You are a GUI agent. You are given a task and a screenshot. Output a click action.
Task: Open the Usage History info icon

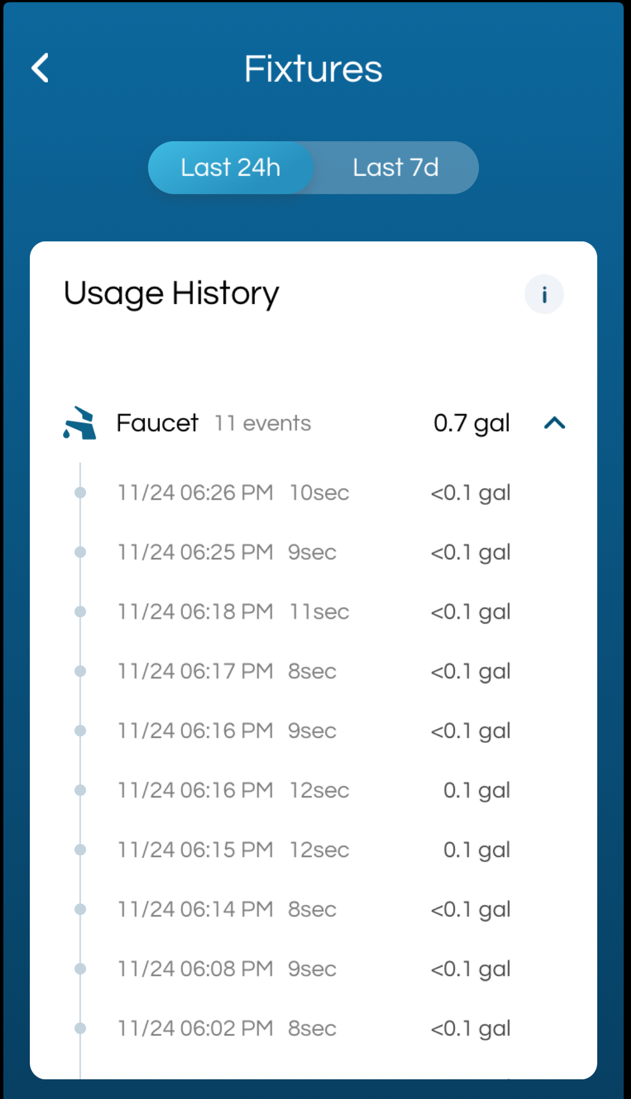pyautogui.click(x=544, y=294)
